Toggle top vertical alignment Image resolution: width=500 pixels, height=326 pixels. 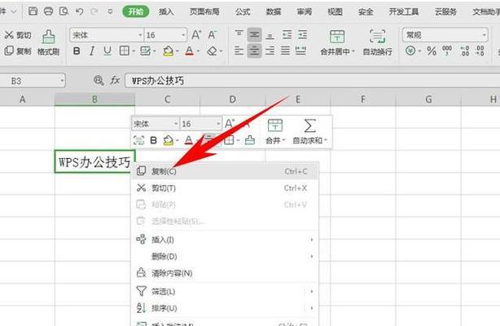(x=239, y=34)
